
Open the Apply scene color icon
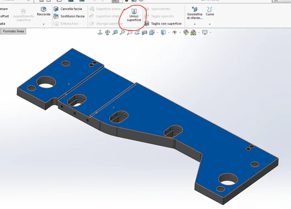point(193,32)
